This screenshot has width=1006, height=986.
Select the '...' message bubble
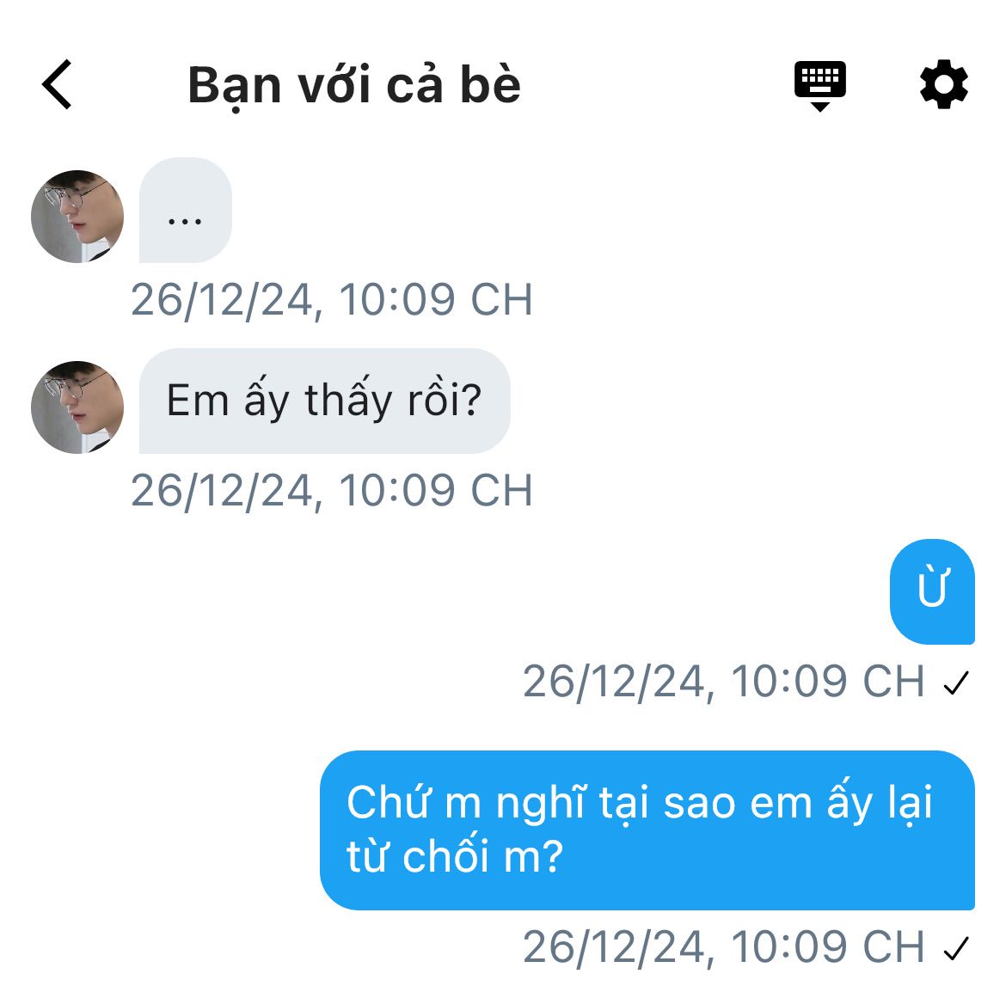[186, 210]
